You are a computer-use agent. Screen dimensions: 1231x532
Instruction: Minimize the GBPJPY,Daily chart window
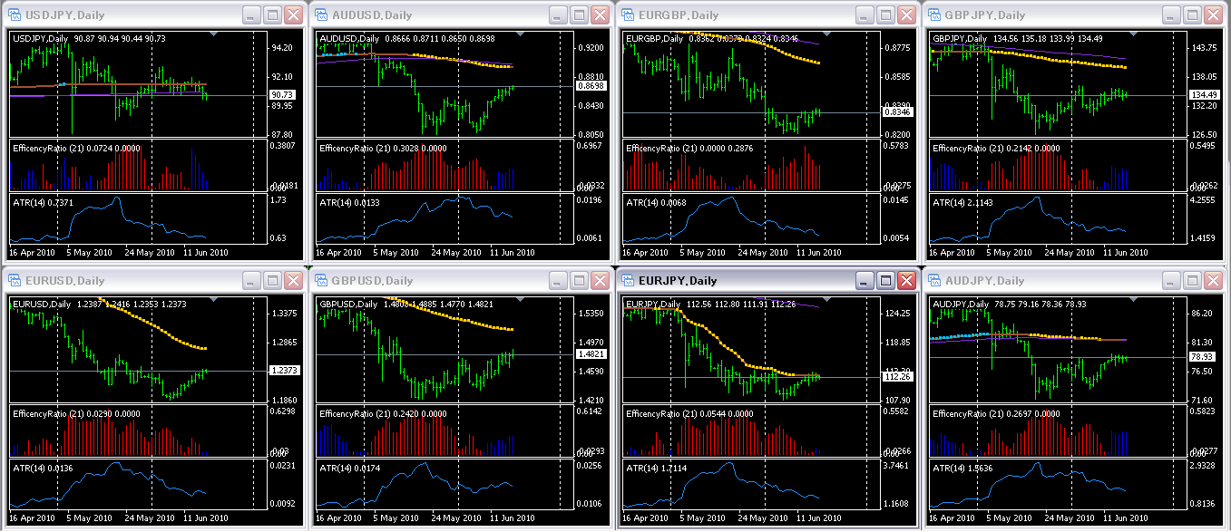tap(1172, 15)
